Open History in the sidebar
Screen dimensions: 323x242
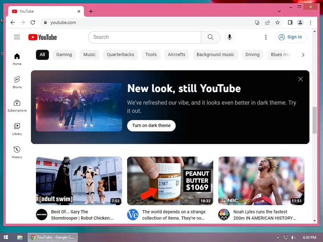click(17, 152)
